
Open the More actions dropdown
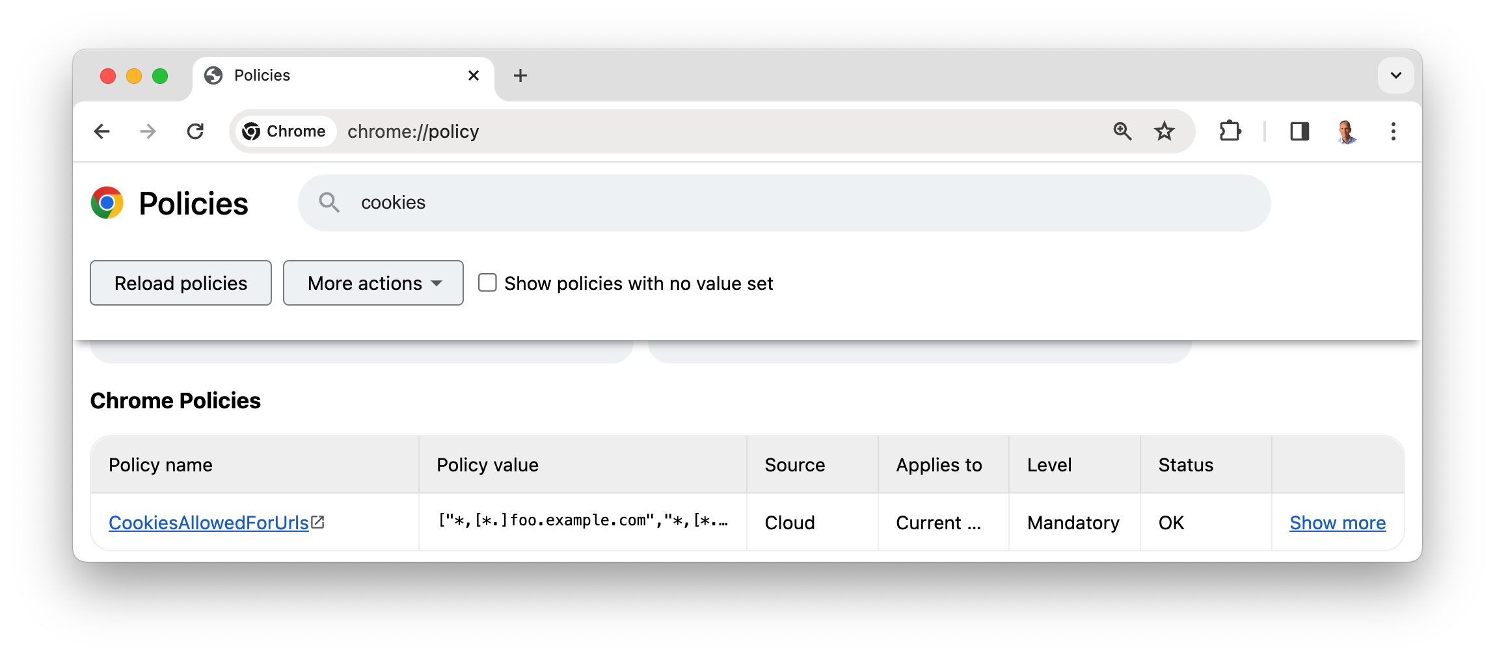click(372, 283)
